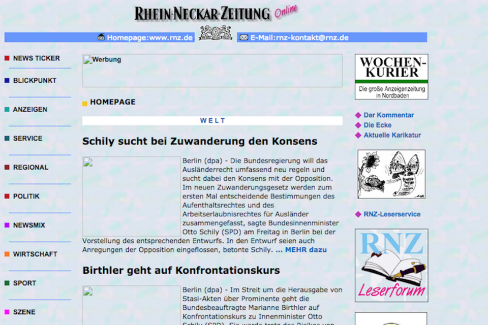Click the magenta square beside SZENE
The width and height of the screenshot is (488, 325).
point(7,312)
